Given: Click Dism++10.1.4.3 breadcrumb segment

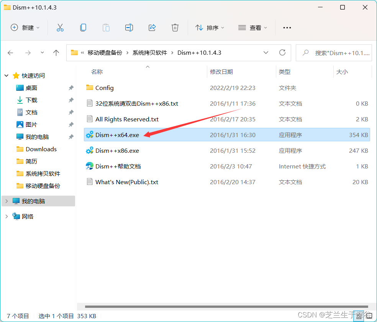Looking at the screenshot, I should point(199,52).
